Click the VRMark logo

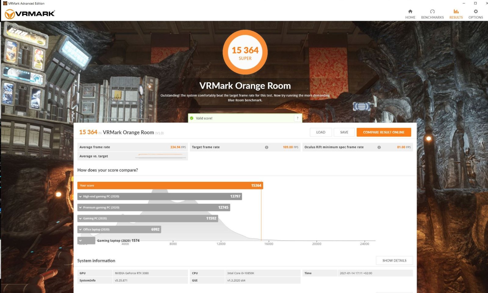pos(30,14)
